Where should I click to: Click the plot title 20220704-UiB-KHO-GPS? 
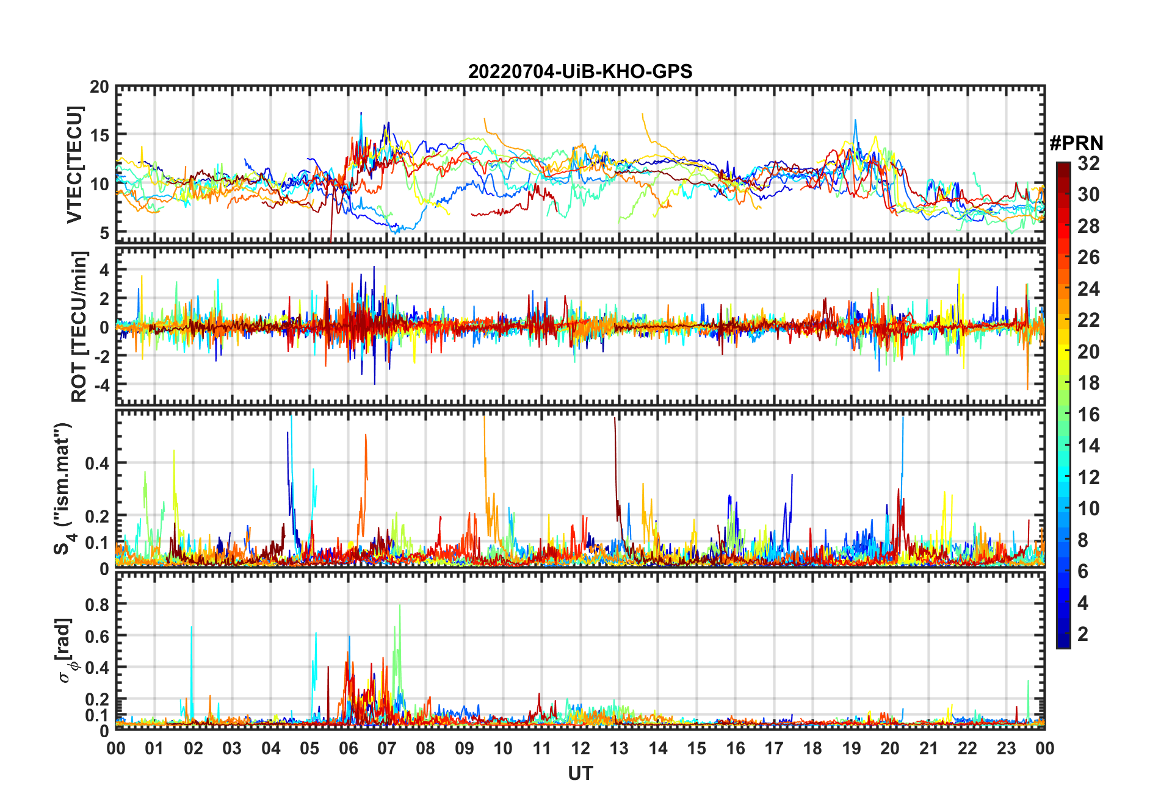(x=580, y=71)
